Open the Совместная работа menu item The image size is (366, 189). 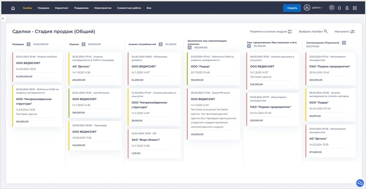pos(129,8)
